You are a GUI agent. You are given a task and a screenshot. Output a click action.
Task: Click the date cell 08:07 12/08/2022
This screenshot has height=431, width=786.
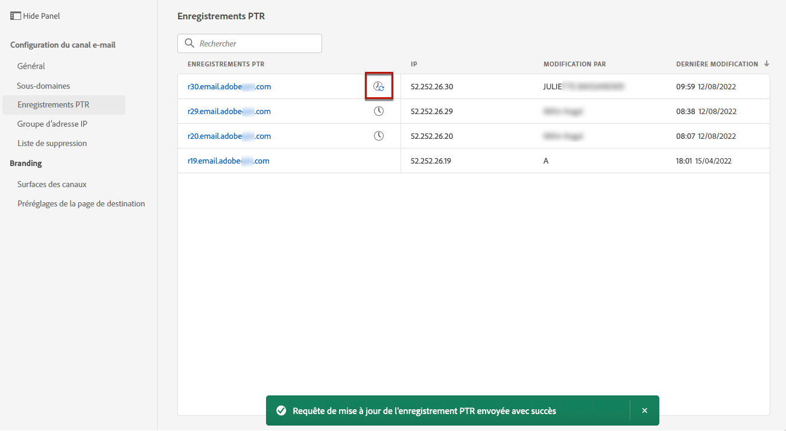pyautogui.click(x=706, y=136)
